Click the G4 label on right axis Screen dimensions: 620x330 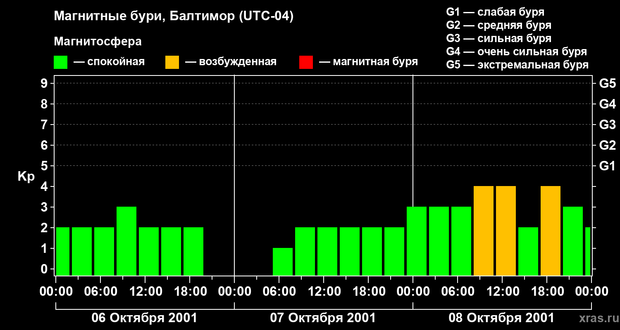[607, 104]
